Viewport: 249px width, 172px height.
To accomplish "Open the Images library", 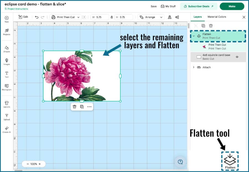I will point(7,62).
